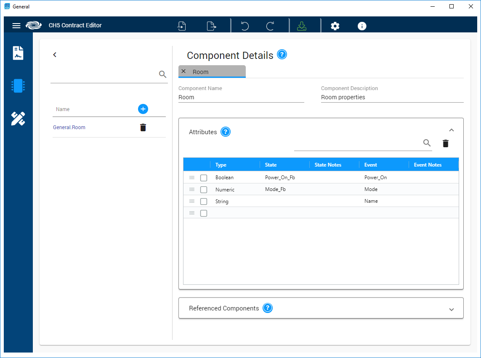
Task: Go back using the left chevron
Action: click(55, 55)
